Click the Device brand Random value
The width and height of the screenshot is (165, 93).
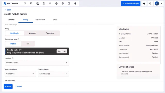155,53
